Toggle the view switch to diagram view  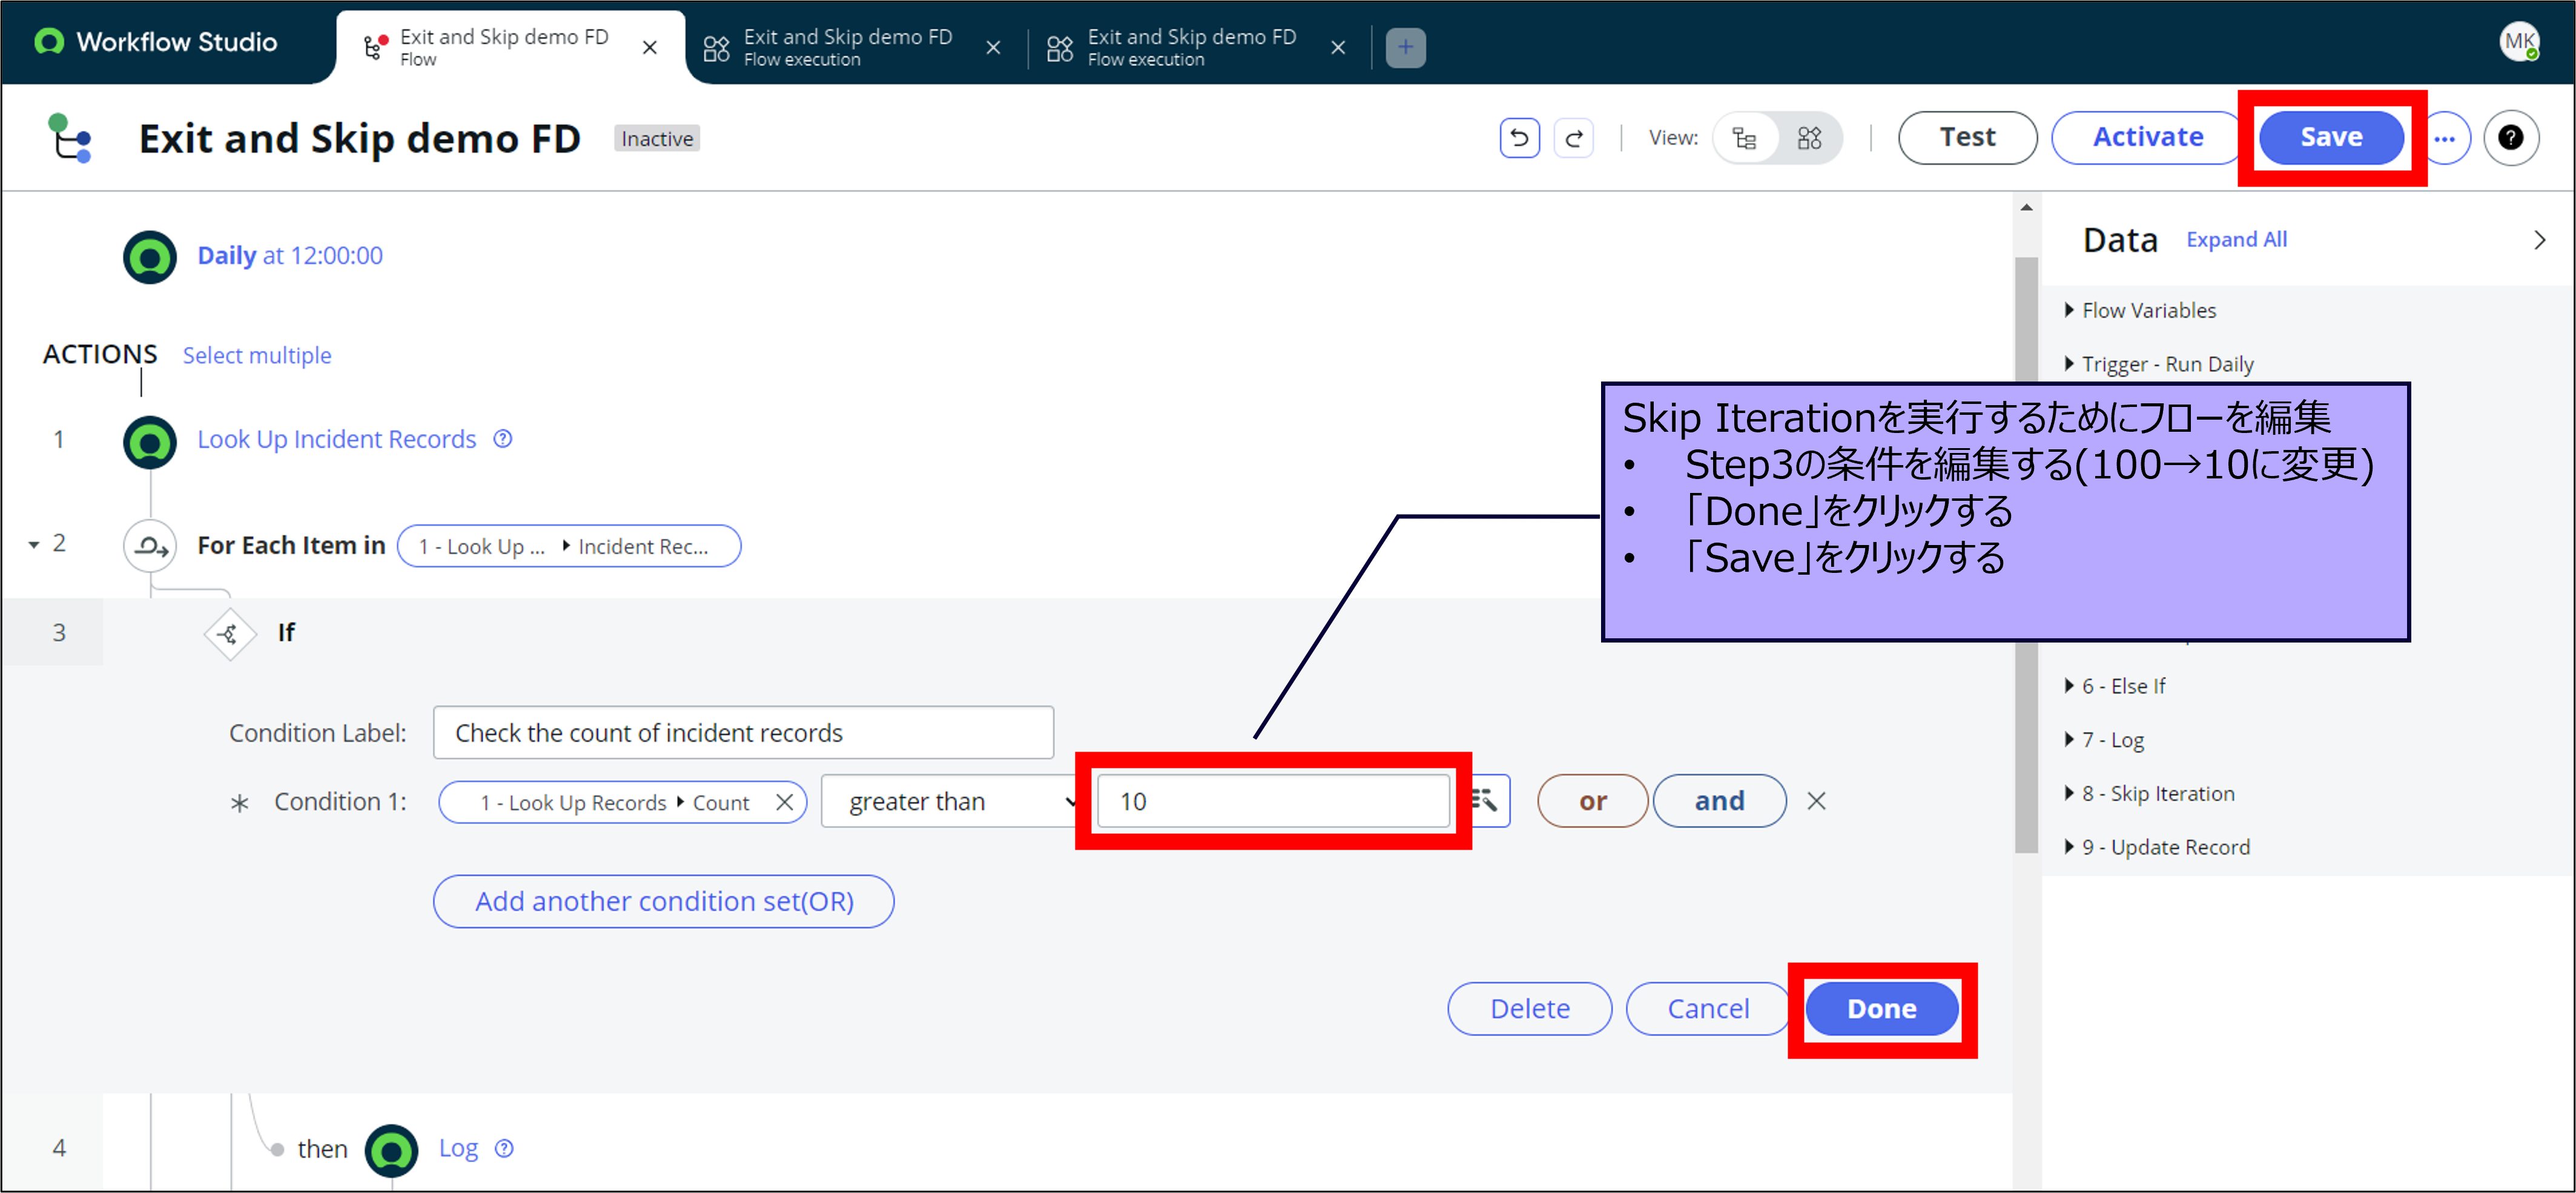[1810, 137]
